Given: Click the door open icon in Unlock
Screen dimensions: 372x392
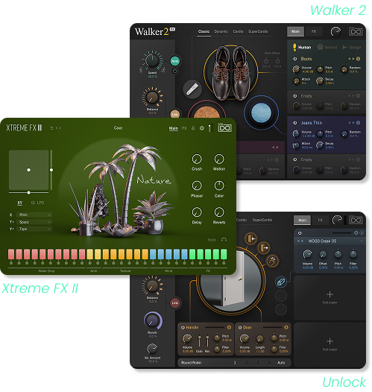Looking at the screenshot, I should (264, 247).
